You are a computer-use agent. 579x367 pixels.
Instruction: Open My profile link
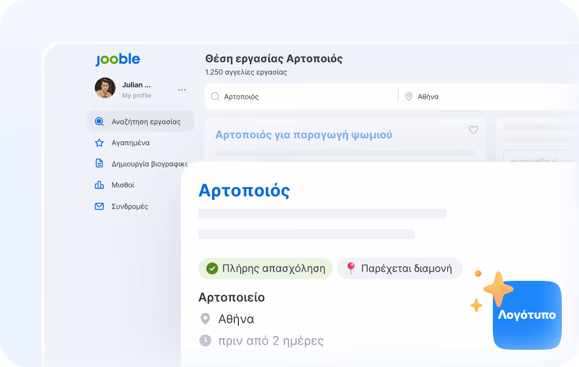tap(137, 95)
